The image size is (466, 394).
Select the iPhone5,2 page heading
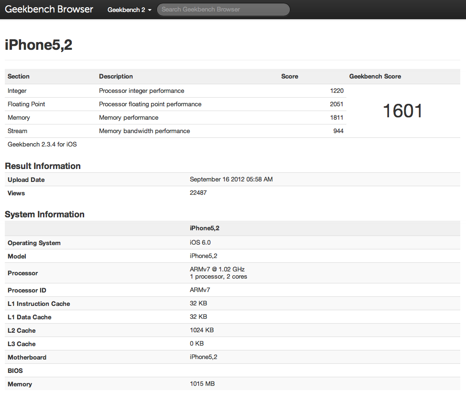pyautogui.click(x=38, y=45)
